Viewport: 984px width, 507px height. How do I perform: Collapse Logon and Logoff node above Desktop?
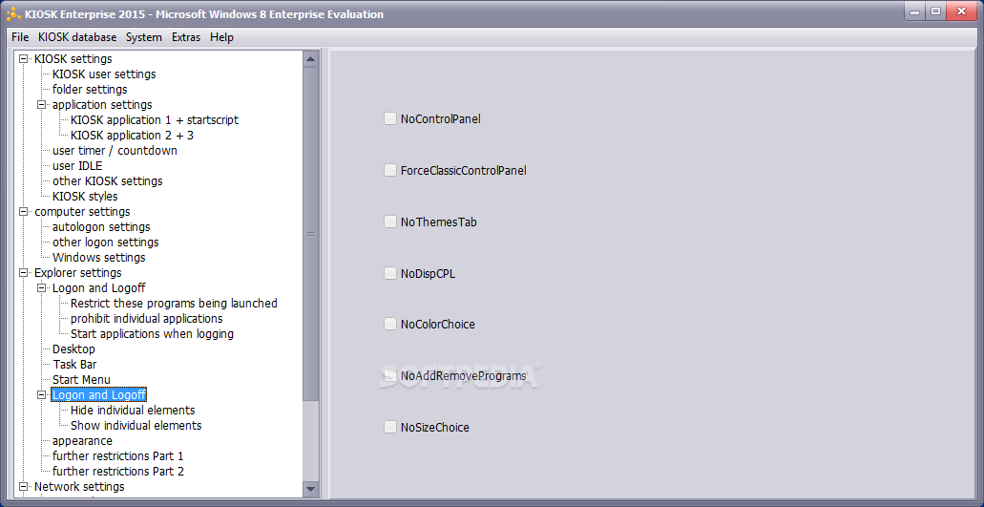pyautogui.click(x=42, y=288)
